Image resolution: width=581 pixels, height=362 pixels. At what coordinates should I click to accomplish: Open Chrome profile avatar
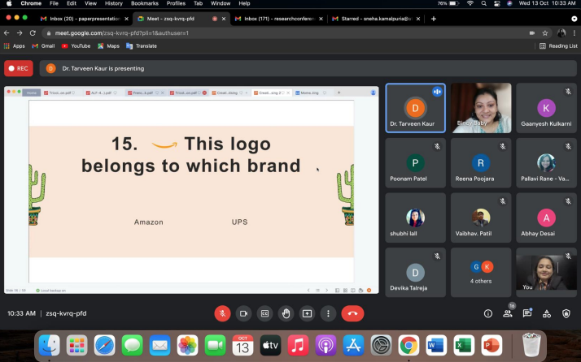(x=561, y=33)
